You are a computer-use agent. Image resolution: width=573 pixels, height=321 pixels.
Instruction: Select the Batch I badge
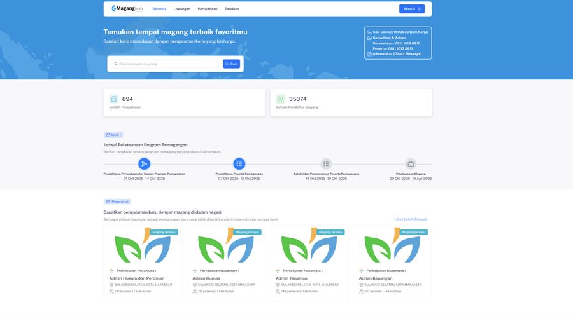click(113, 135)
